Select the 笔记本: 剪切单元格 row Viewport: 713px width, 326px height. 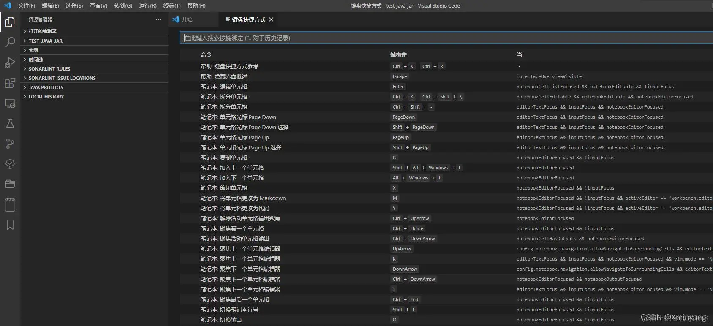(x=446, y=188)
